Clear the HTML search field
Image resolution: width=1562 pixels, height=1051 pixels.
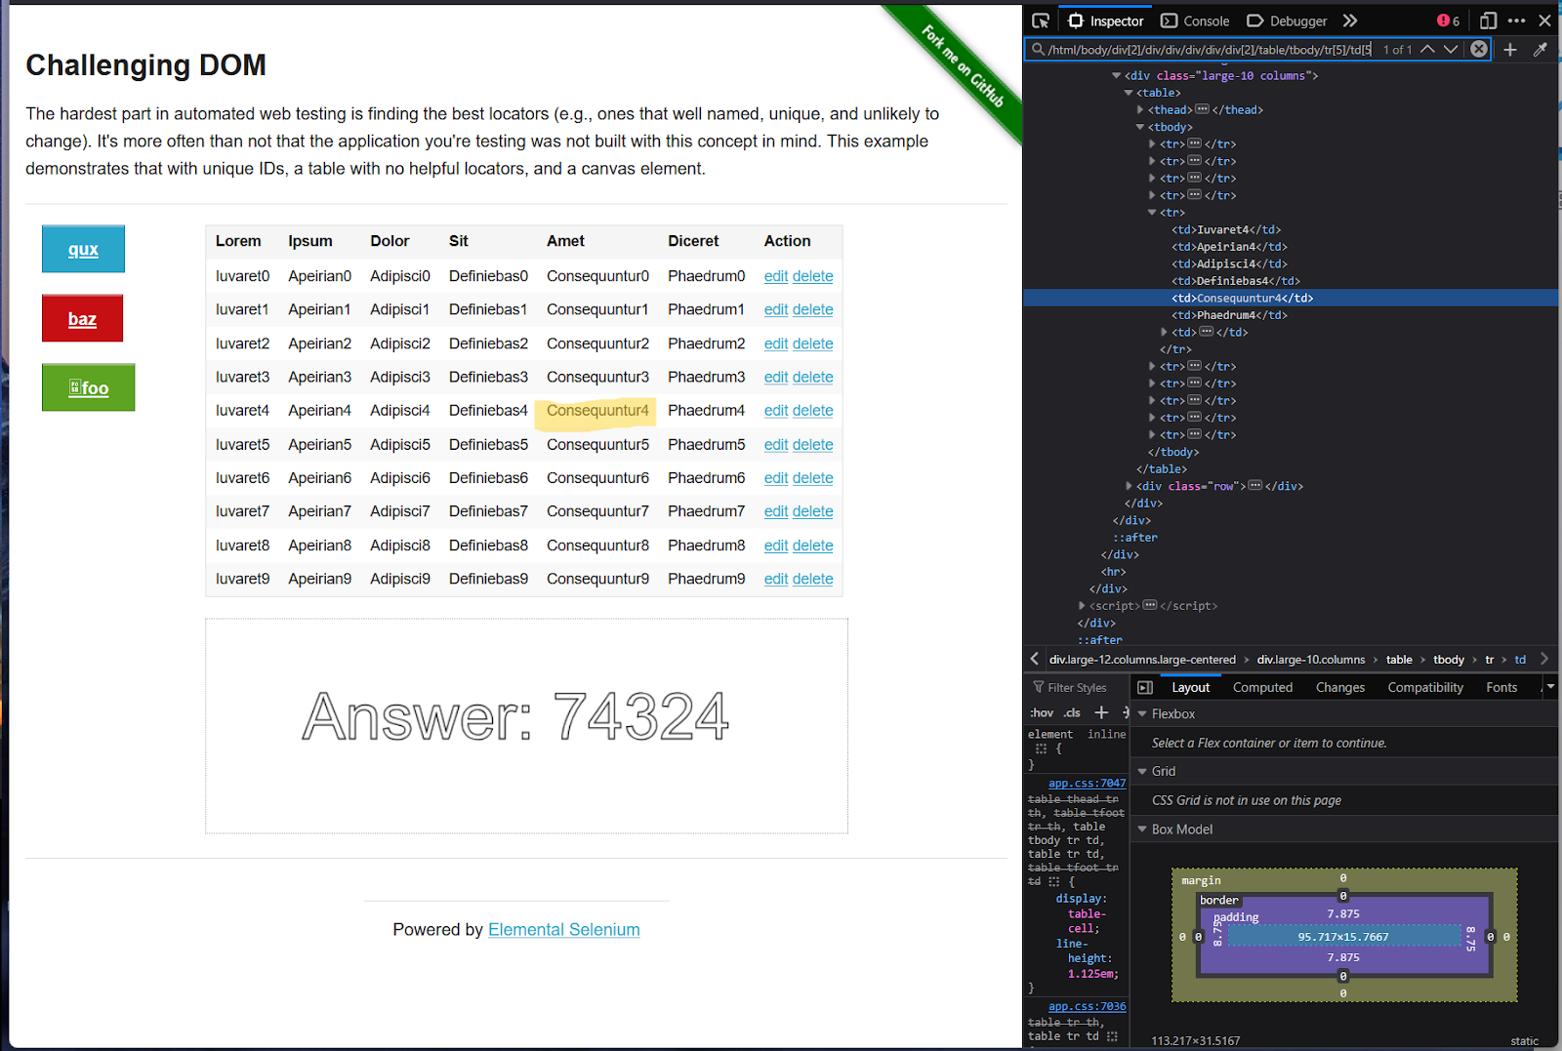click(1480, 49)
